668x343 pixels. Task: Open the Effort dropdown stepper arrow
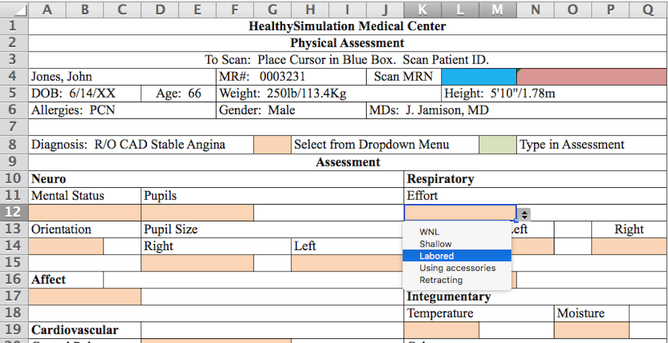click(x=524, y=213)
